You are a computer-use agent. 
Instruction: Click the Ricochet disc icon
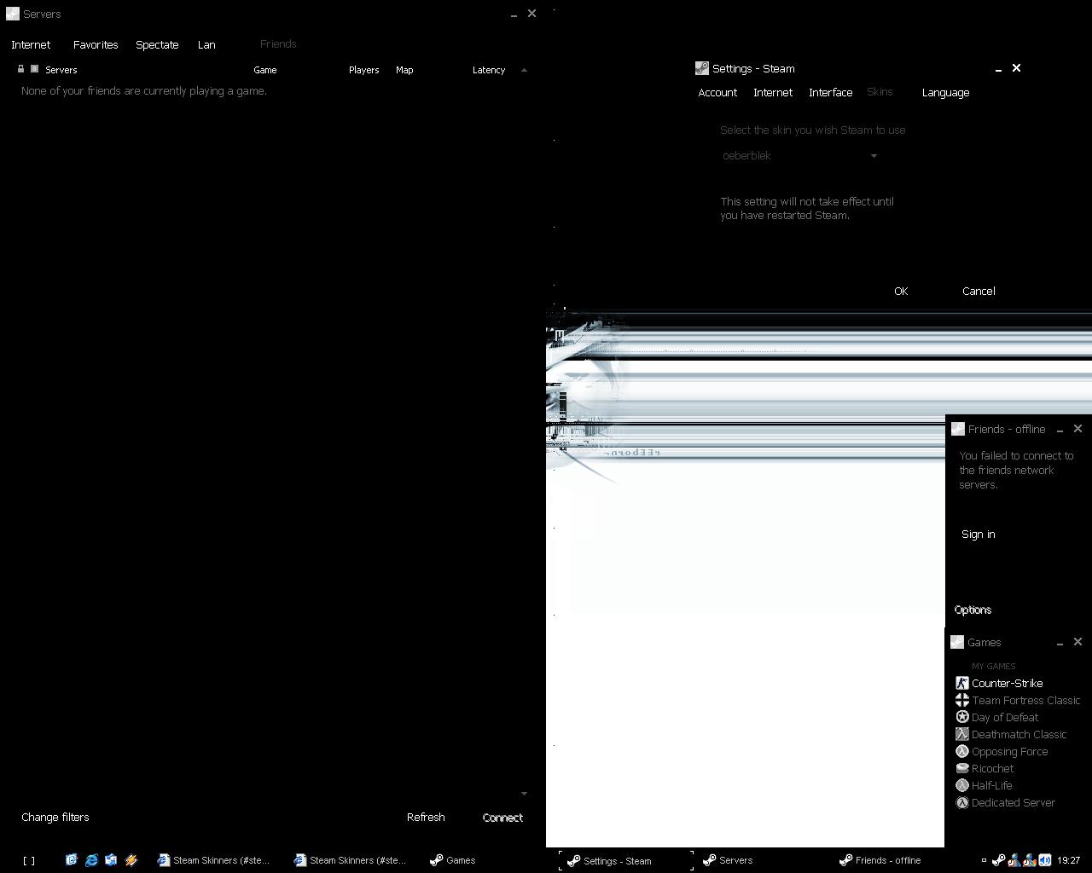point(961,768)
